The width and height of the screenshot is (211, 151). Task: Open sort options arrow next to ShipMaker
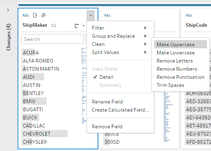(83, 26)
